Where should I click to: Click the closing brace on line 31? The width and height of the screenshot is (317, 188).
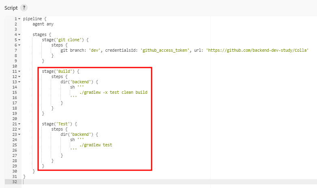click(24, 177)
